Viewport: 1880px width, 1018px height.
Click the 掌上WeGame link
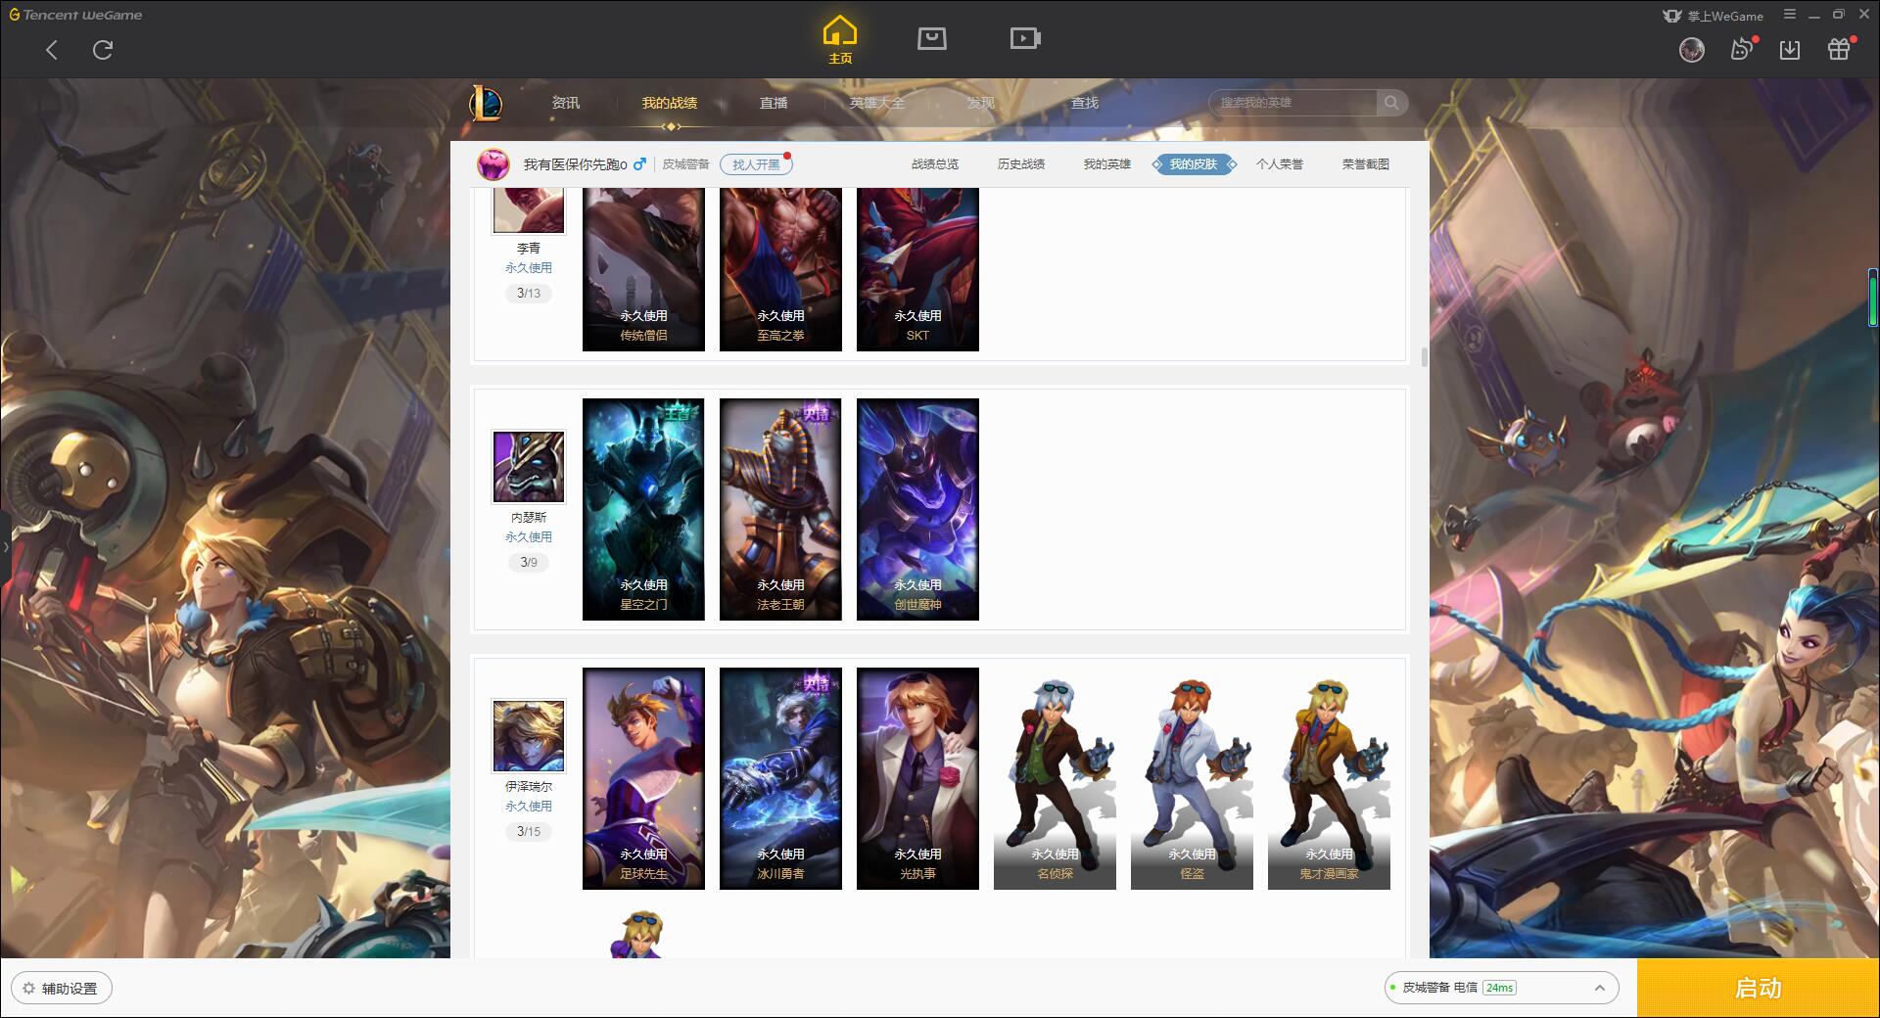pos(1714,16)
